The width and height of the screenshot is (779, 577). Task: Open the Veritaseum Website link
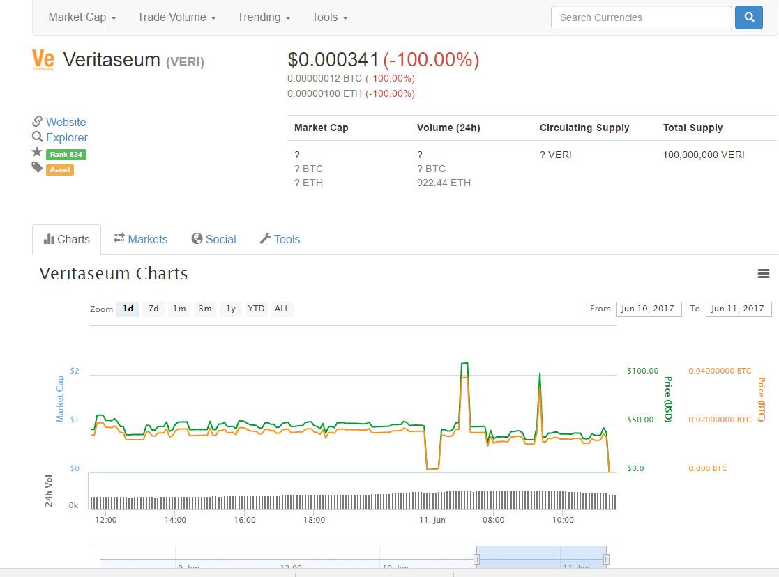(x=66, y=122)
